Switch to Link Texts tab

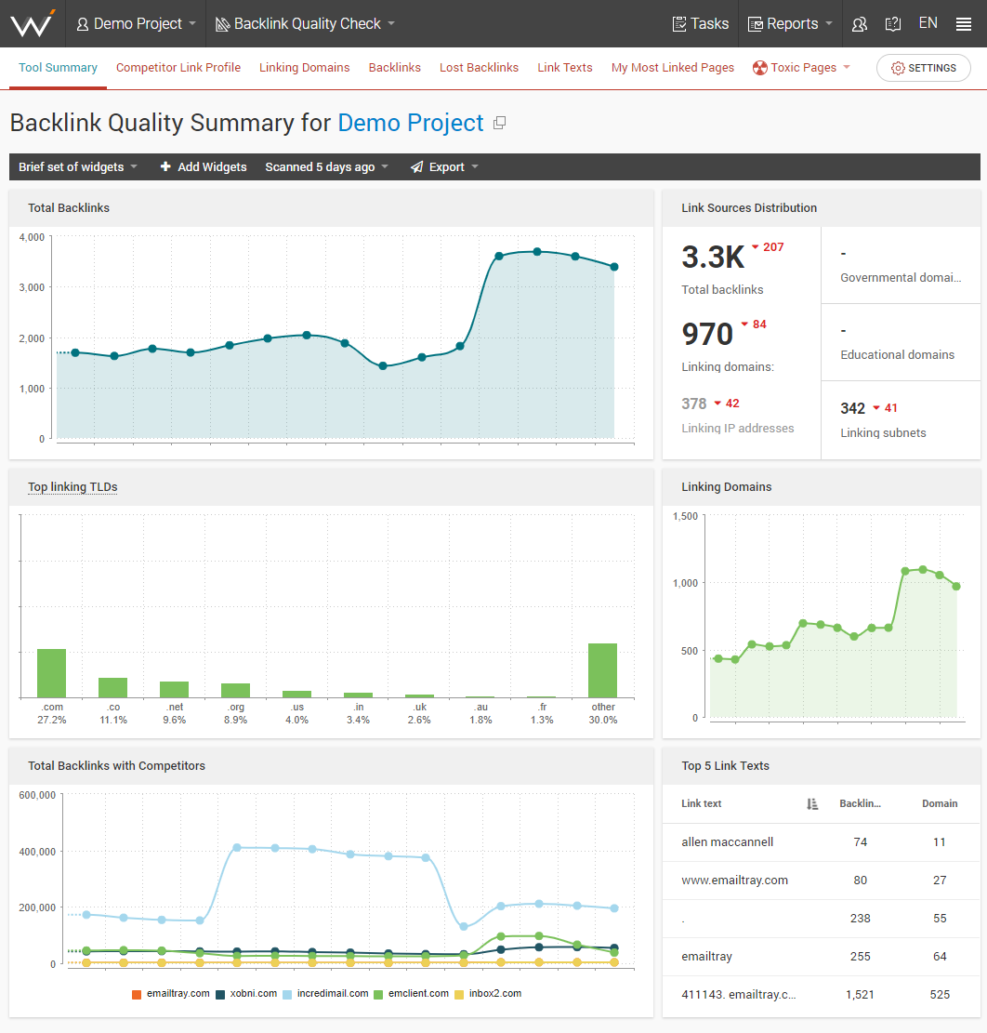point(565,68)
